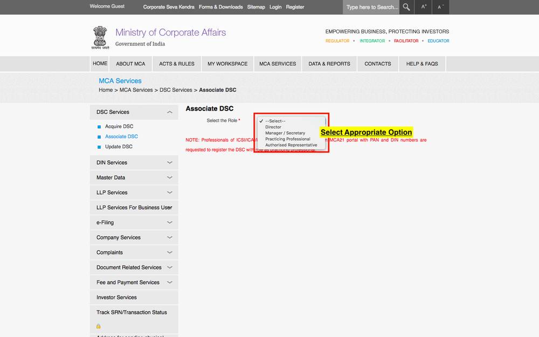The height and width of the screenshot is (337, 539).
Task: Click Home in the breadcrumb
Action: coord(106,90)
